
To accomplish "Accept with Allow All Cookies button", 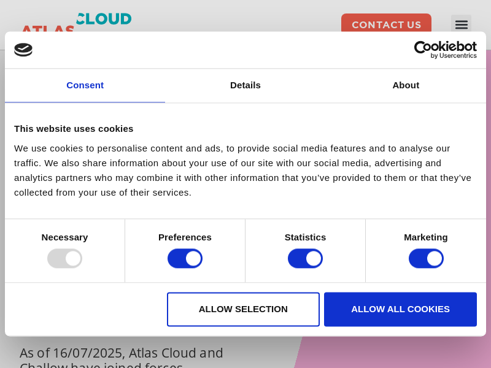I will click(400, 309).
